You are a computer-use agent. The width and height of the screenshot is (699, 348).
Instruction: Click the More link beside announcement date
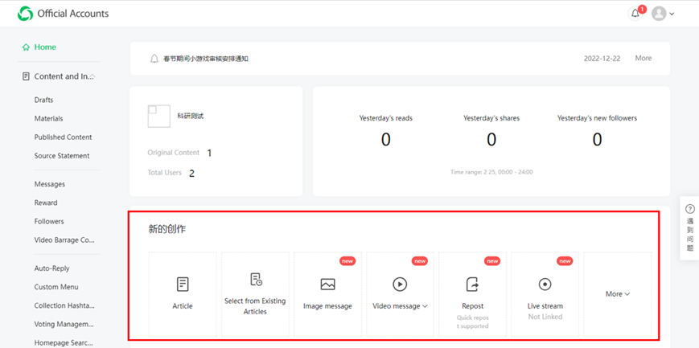click(x=643, y=59)
